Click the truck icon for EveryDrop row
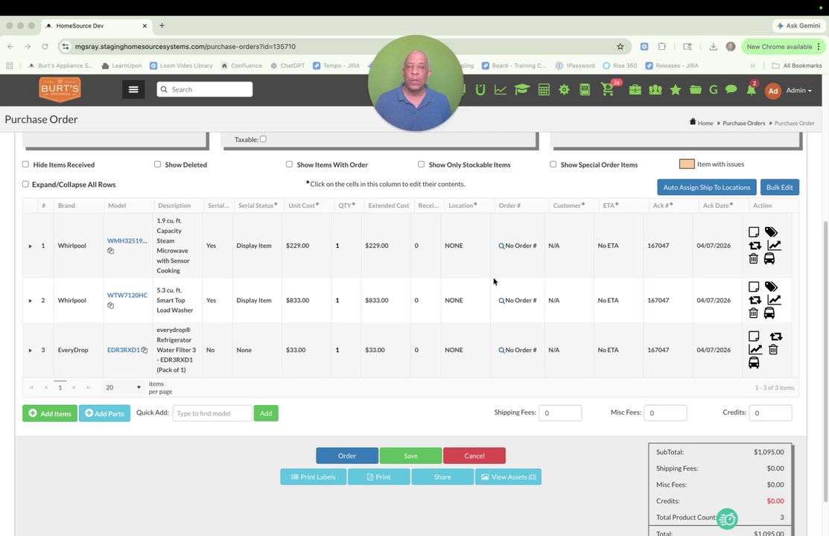 point(754,363)
